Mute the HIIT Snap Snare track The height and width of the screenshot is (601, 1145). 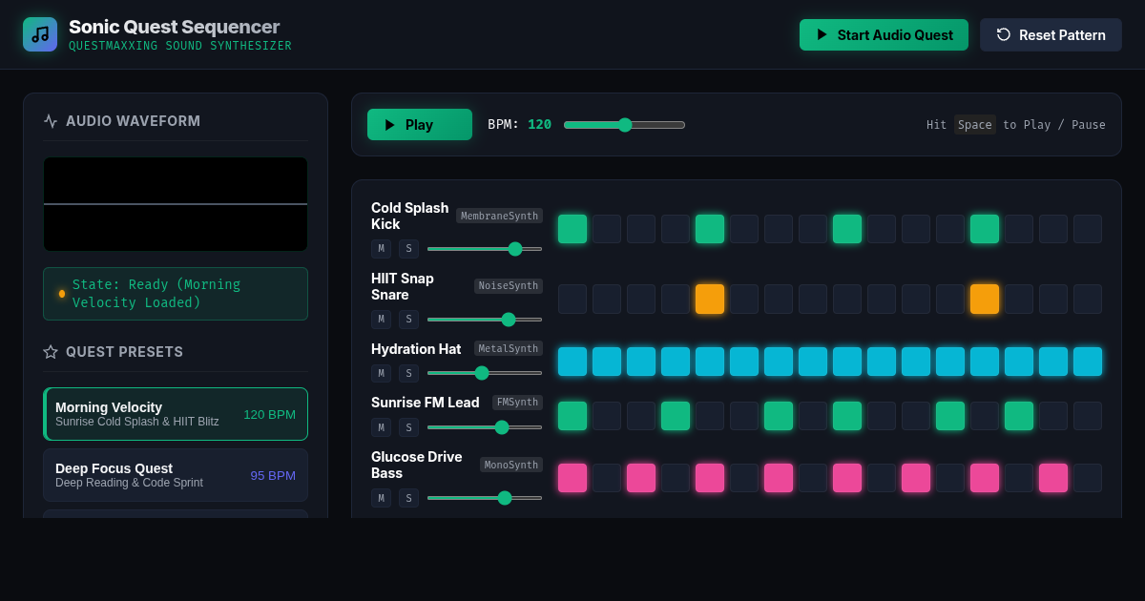coord(381,320)
